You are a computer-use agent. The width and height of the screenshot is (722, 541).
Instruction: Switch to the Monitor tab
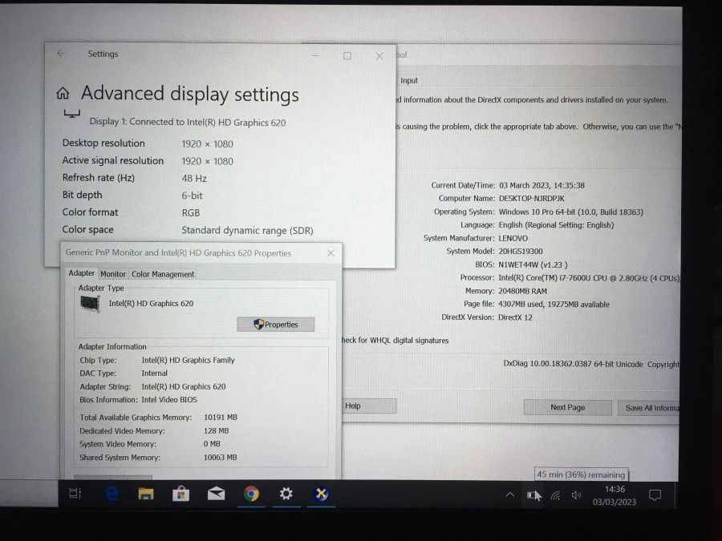[x=113, y=274]
